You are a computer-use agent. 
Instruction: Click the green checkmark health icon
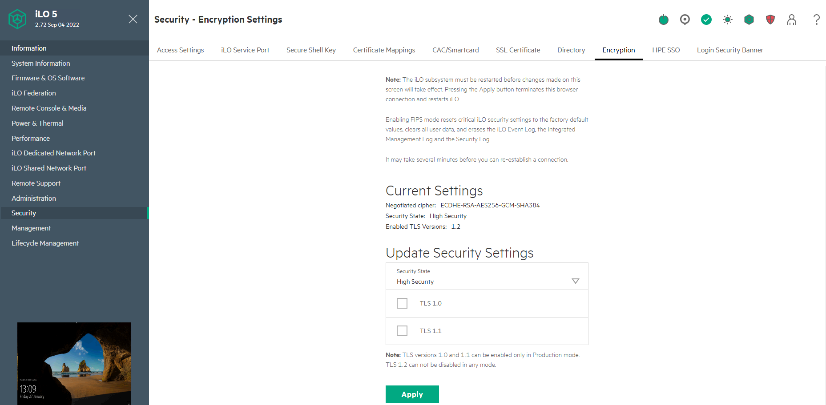tap(706, 20)
